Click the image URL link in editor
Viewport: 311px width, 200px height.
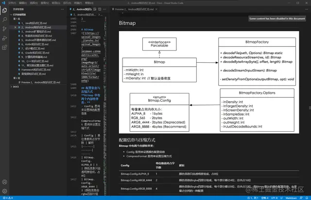pos(91,57)
